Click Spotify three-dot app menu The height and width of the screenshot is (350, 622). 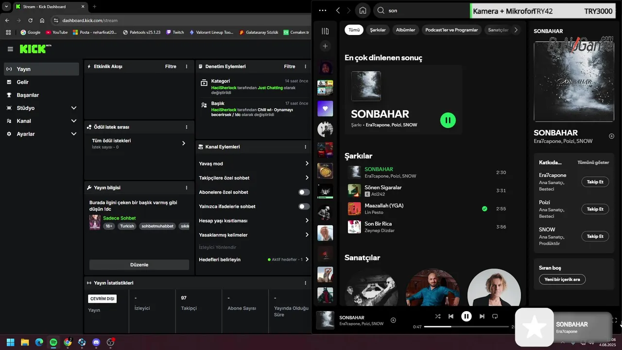(x=323, y=10)
